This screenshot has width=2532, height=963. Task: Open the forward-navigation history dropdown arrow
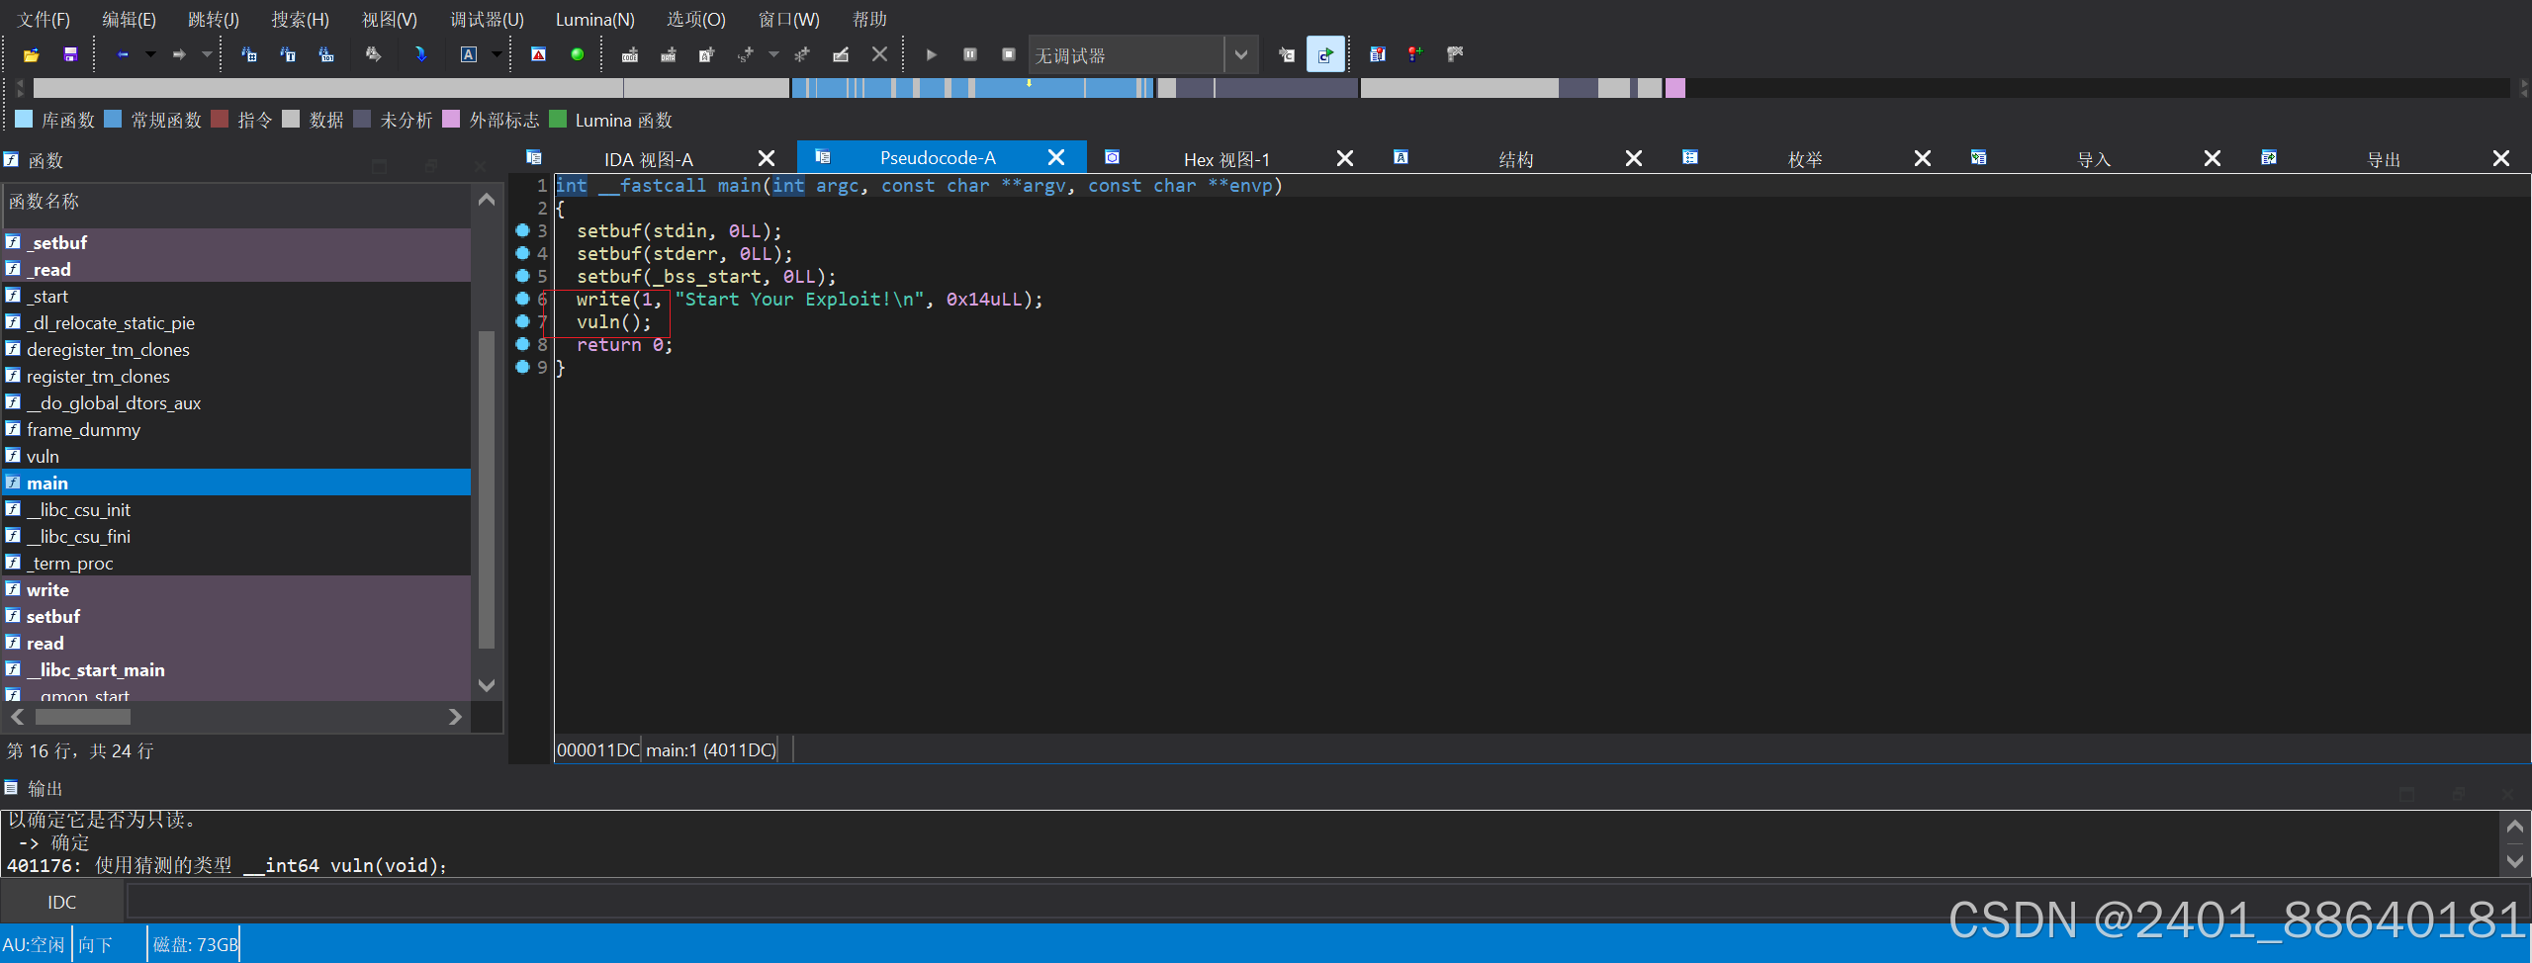click(x=207, y=55)
